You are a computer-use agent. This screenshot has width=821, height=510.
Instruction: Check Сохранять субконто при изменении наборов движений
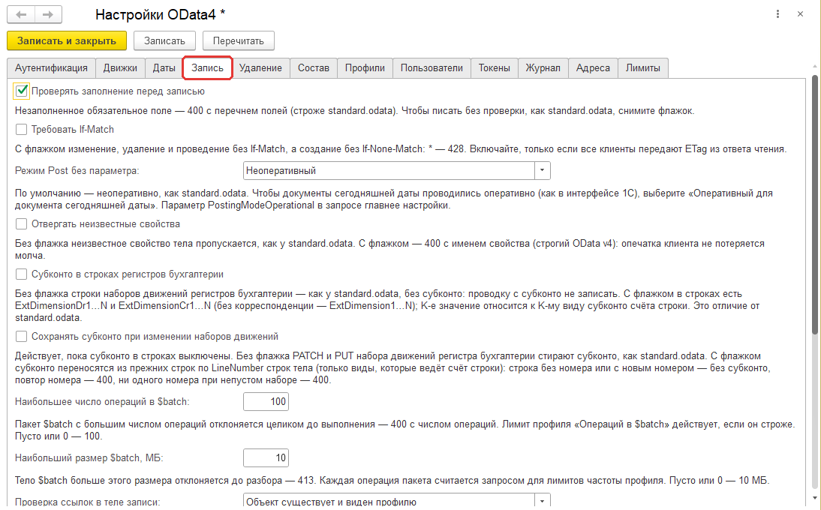[x=22, y=336]
